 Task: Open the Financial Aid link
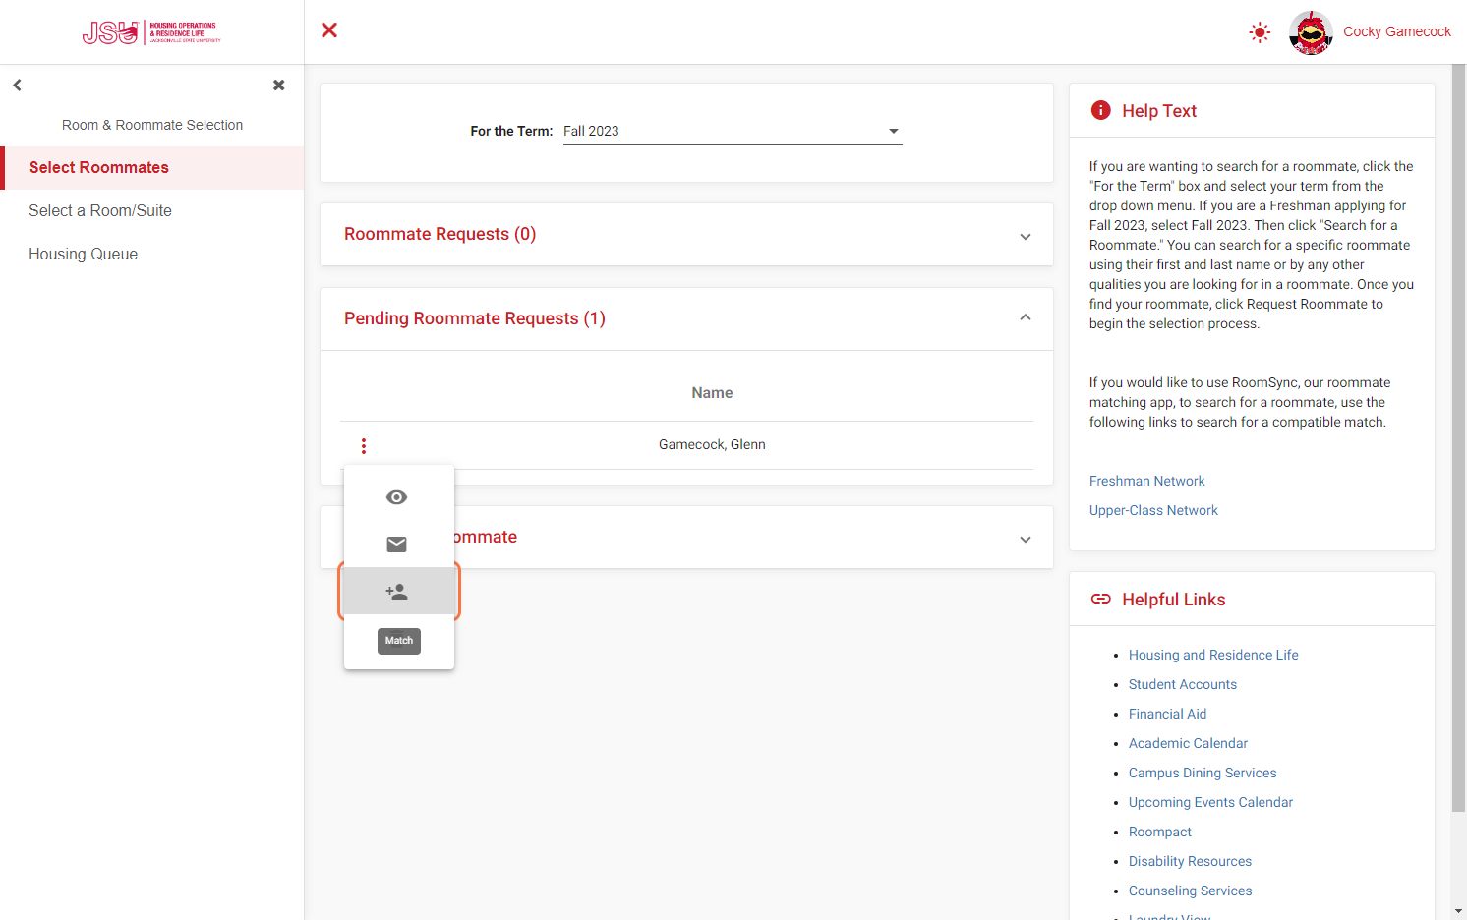(x=1167, y=715)
